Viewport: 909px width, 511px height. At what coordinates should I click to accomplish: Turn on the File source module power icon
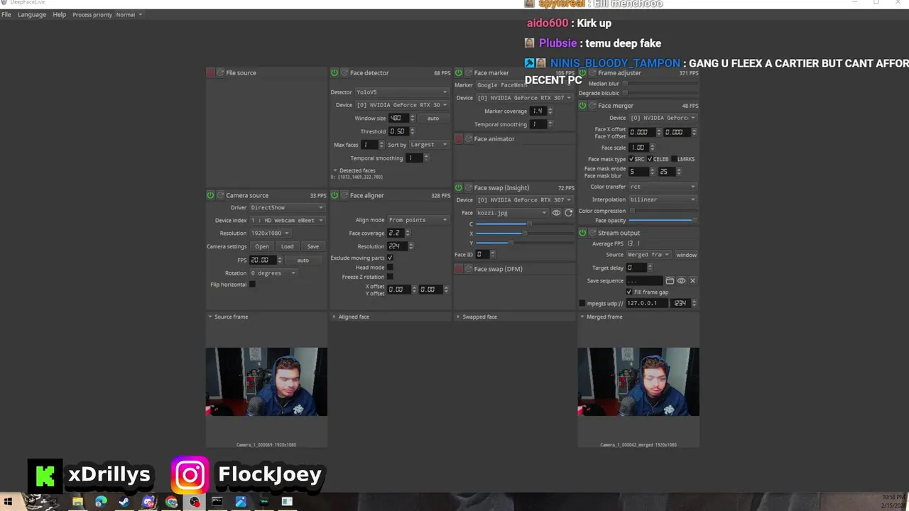click(210, 73)
